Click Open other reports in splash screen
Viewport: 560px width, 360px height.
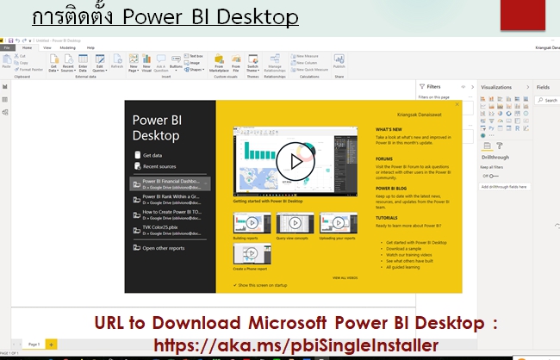[x=164, y=248]
